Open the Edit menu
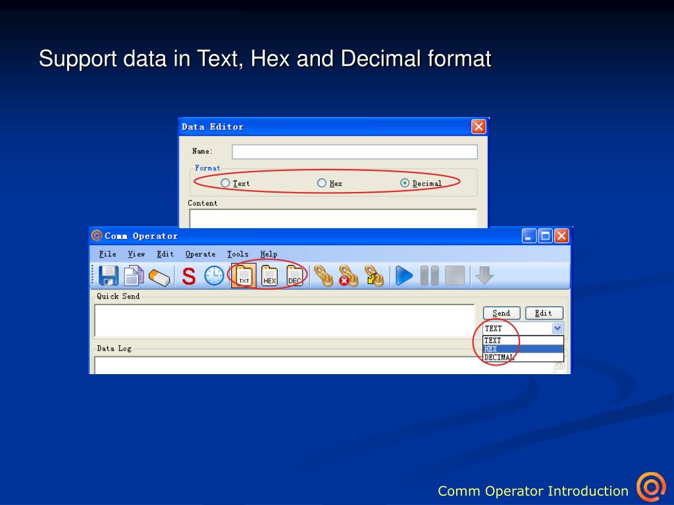Screen dimensions: 674x505 click(x=165, y=254)
